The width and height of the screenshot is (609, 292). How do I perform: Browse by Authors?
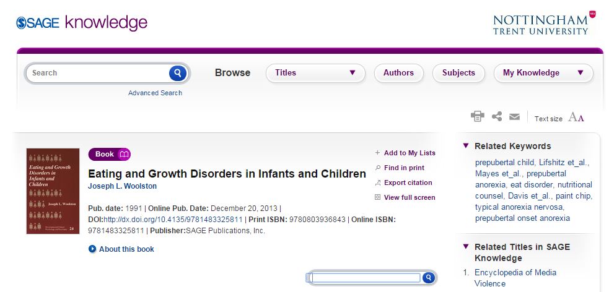tap(398, 73)
